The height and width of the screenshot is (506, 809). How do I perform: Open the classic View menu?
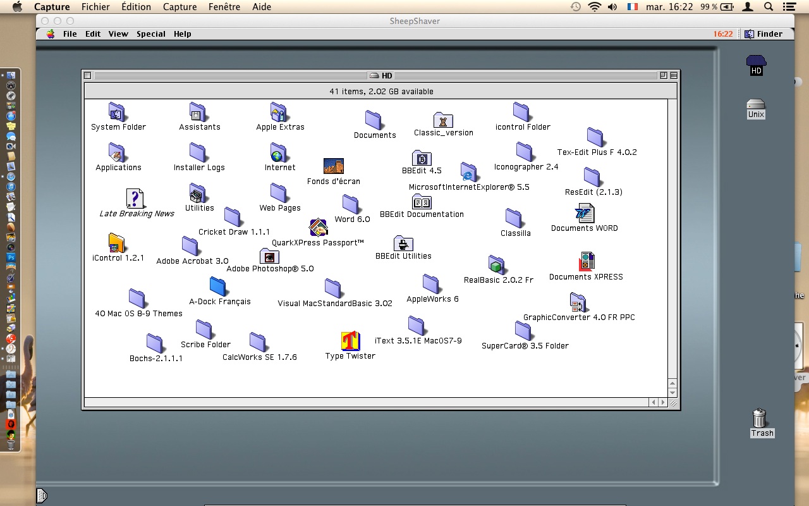pyautogui.click(x=118, y=34)
